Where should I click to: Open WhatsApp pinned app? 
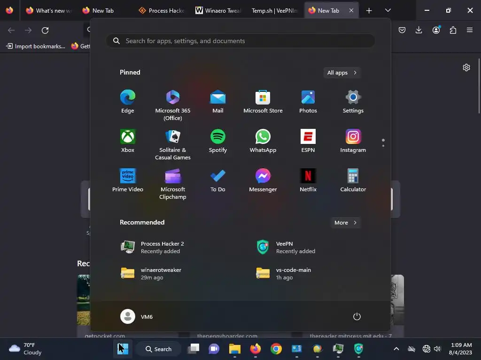[x=263, y=141]
